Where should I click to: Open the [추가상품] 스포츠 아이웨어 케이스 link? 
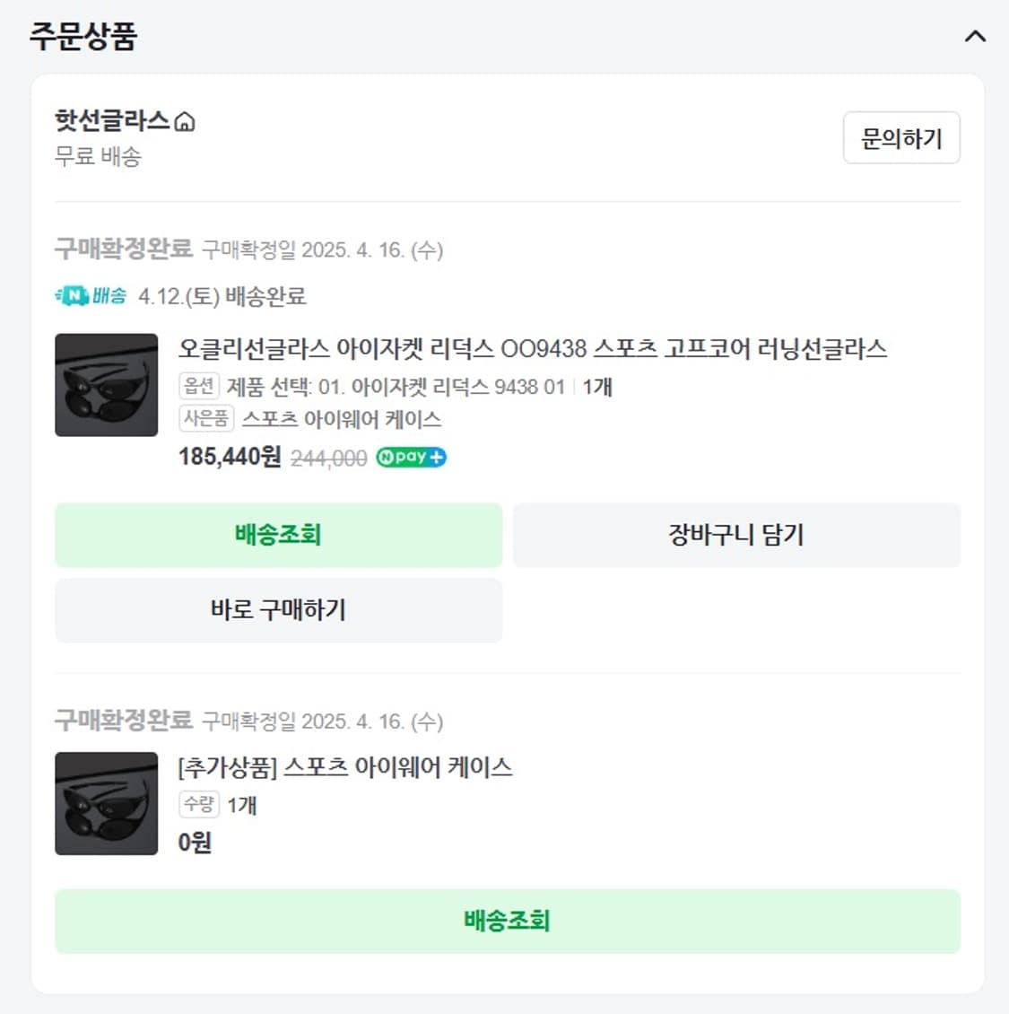345,769
